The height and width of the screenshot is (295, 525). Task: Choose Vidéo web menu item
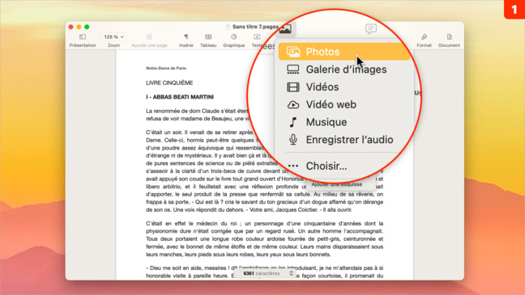point(344,104)
